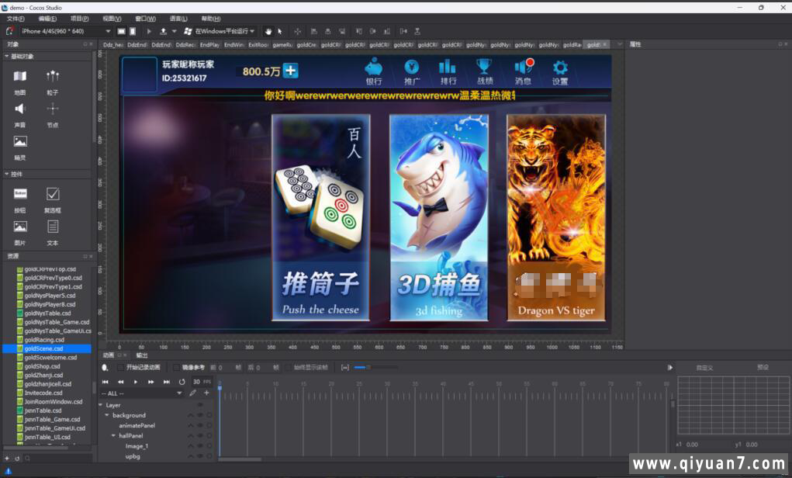Select the map (地图) object icon
The image size is (792, 478).
(19, 74)
